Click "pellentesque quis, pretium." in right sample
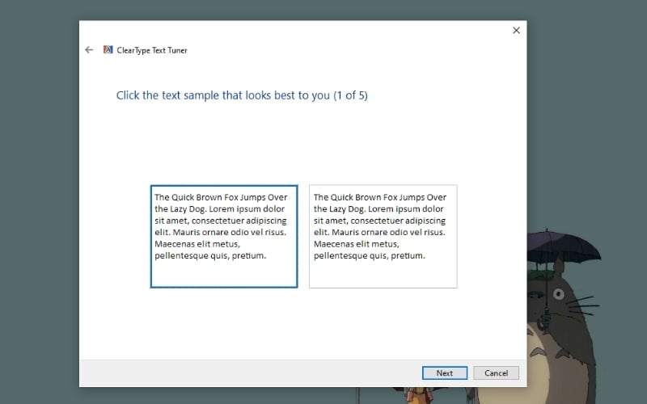The width and height of the screenshot is (647, 404). pyautogui.click(x=369, y=256)
